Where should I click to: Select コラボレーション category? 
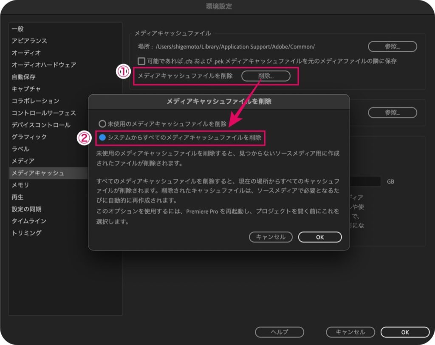pyautogui.click(x=35, y=101)
